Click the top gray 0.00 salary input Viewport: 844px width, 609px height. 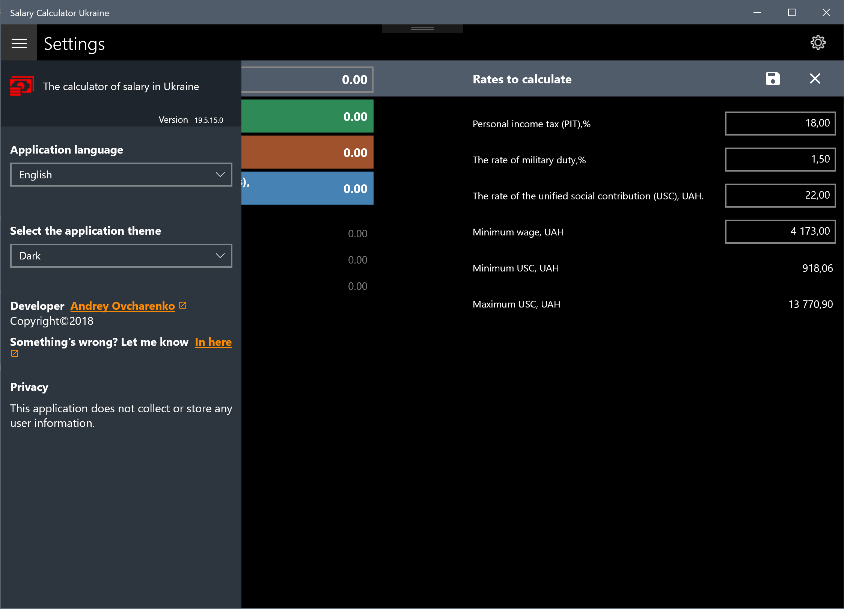pyautogui.click(x=307, y=80)
